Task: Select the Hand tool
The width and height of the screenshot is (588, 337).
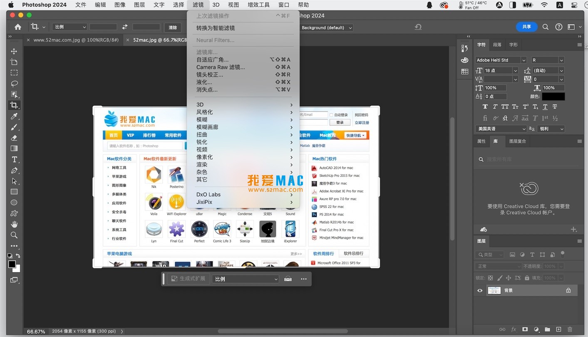Action: pyautogui.click(x=14, y=224)
